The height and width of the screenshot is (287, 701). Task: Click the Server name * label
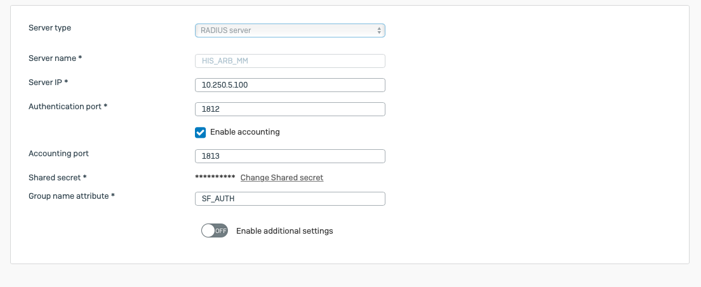point(56,58)
